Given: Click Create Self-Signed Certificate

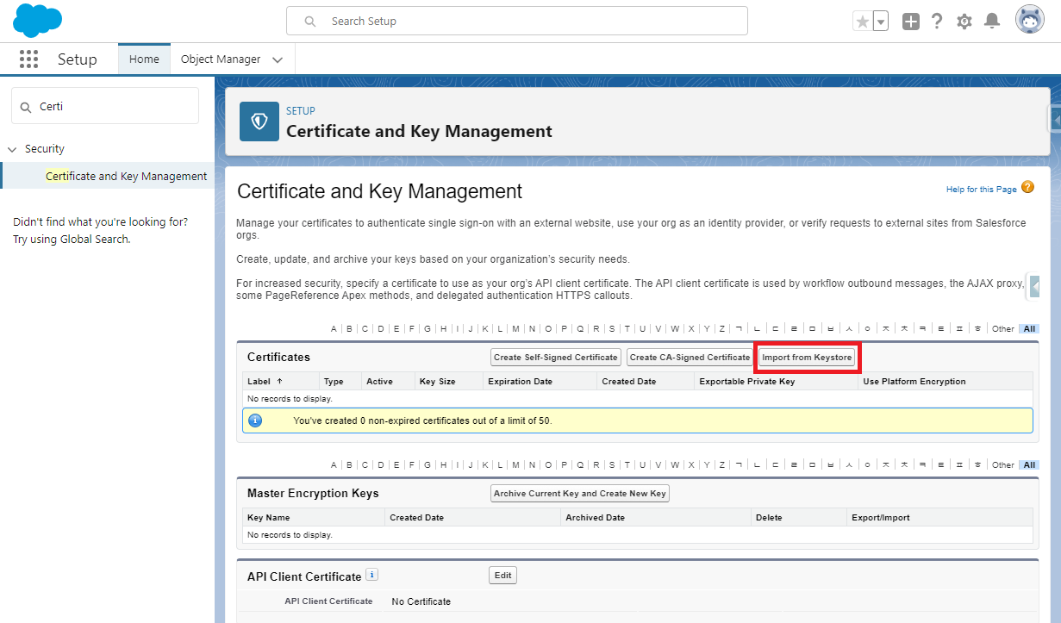Looking at the screenshot, I should tap(555, 357).
